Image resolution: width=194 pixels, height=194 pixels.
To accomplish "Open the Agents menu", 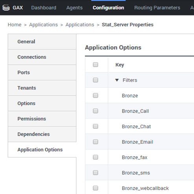I will click(x=74, y=8).
